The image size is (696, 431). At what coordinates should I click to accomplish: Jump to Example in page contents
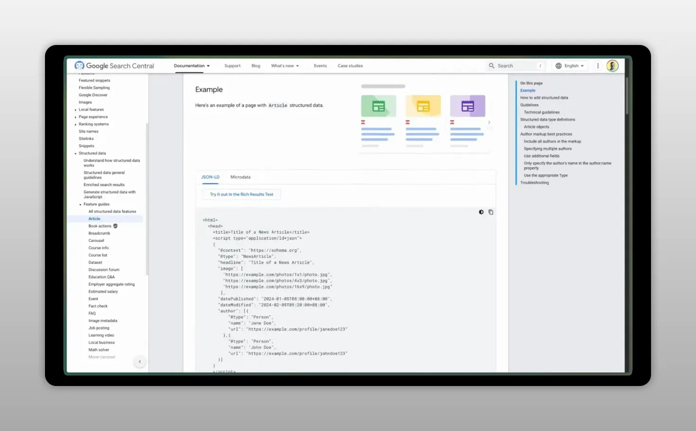[528, 90]
